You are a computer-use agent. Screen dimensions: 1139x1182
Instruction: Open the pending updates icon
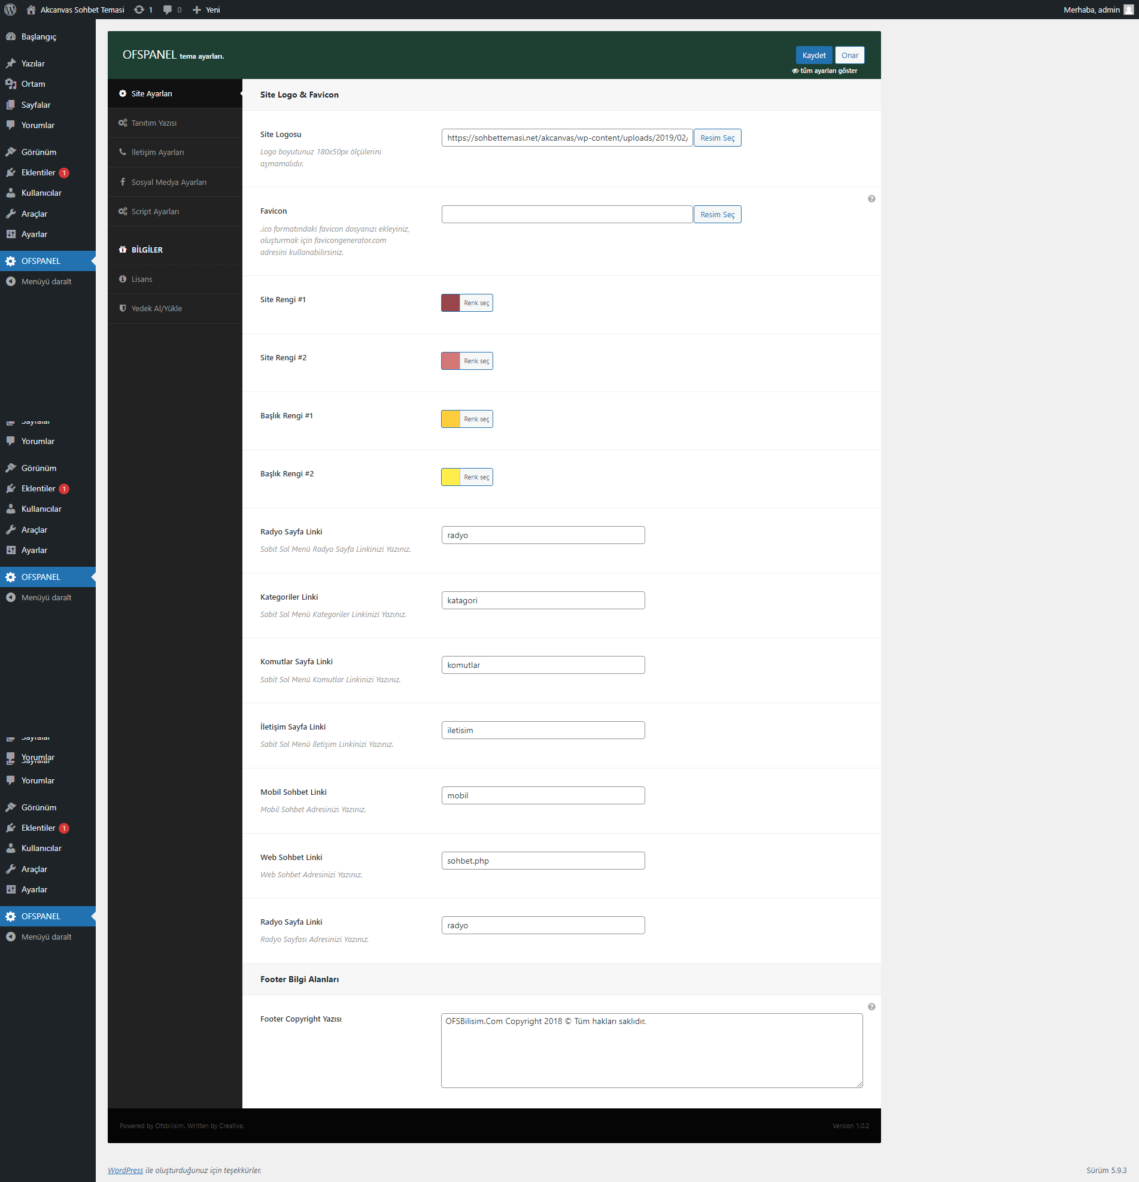click(x=143, y=10)
